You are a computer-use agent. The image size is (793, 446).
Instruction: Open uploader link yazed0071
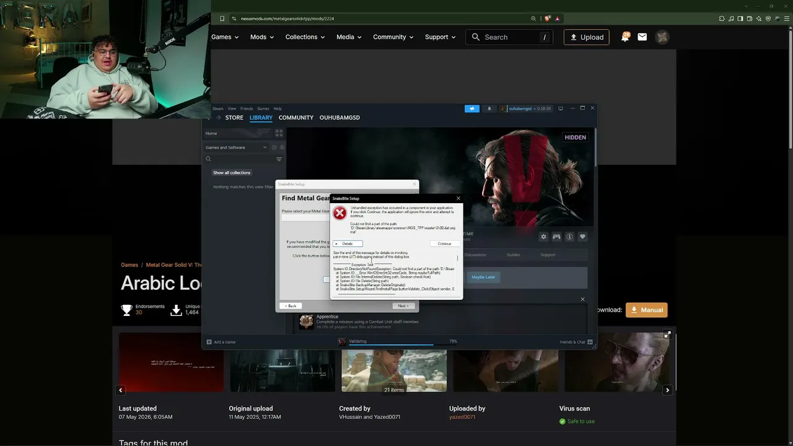coord(462,417)
